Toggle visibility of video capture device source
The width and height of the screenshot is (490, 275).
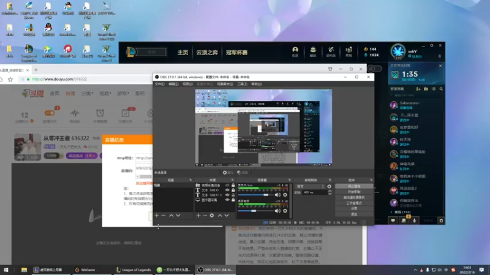[227, 185]
